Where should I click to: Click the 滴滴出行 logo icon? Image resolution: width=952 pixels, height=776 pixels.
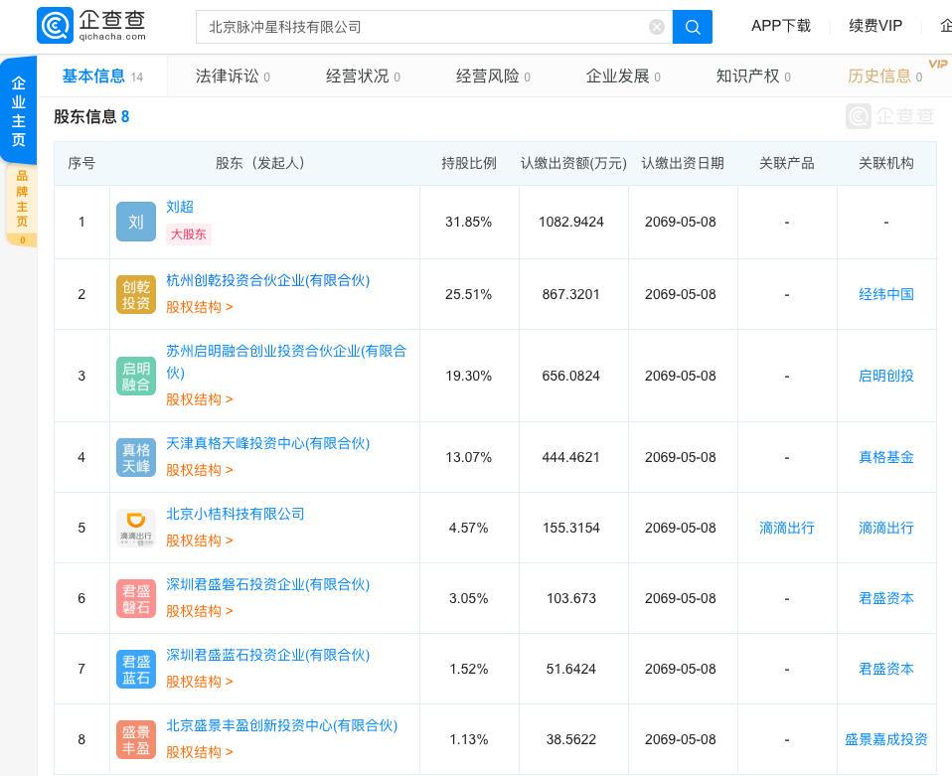[x=136, y=528]
